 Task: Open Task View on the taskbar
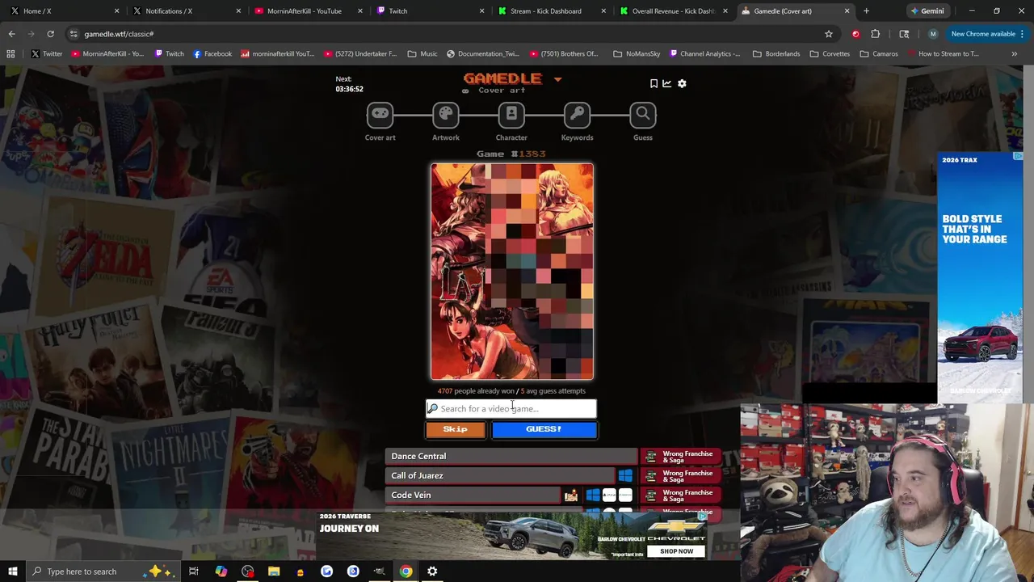pyautogui.click(x=194, y=571)
